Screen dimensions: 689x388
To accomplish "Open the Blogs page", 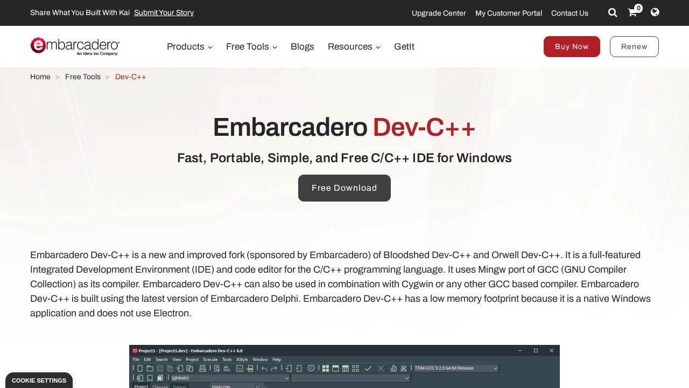I will [x=303, y=47].
